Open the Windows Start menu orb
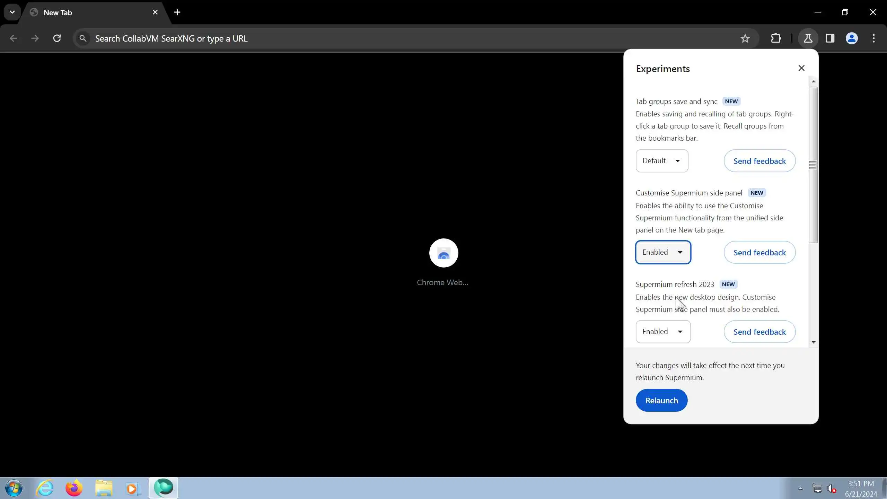The width and height of the screenshot is (887, 499). (14, 488)
